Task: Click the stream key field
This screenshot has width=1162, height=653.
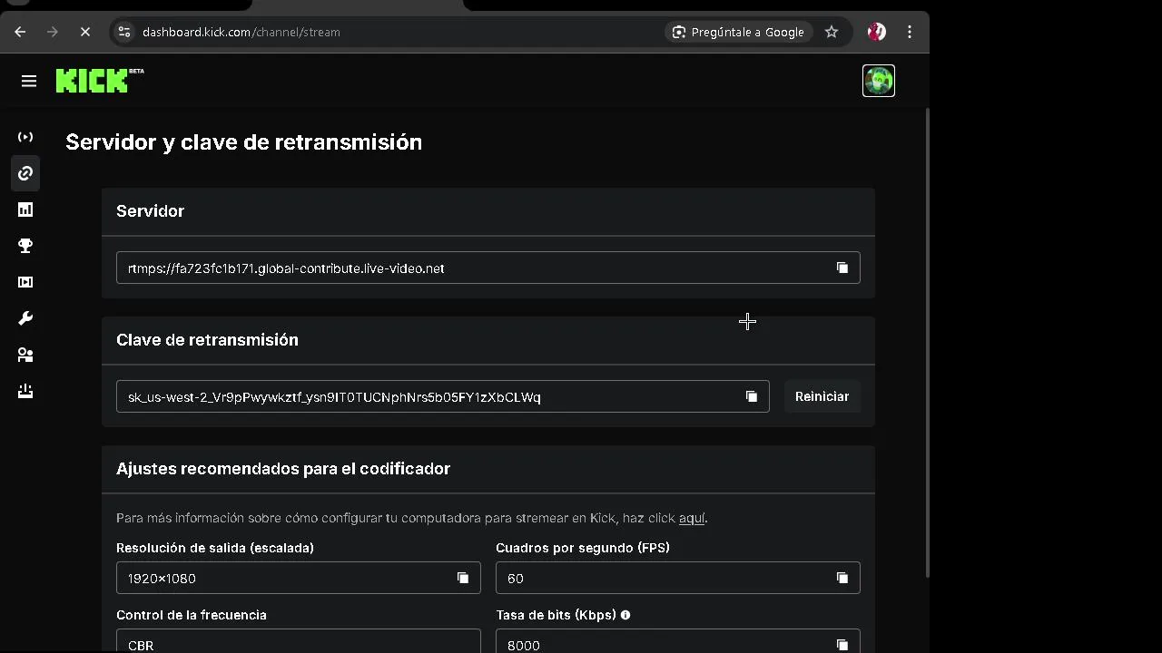Action: (x=443, y=396)
